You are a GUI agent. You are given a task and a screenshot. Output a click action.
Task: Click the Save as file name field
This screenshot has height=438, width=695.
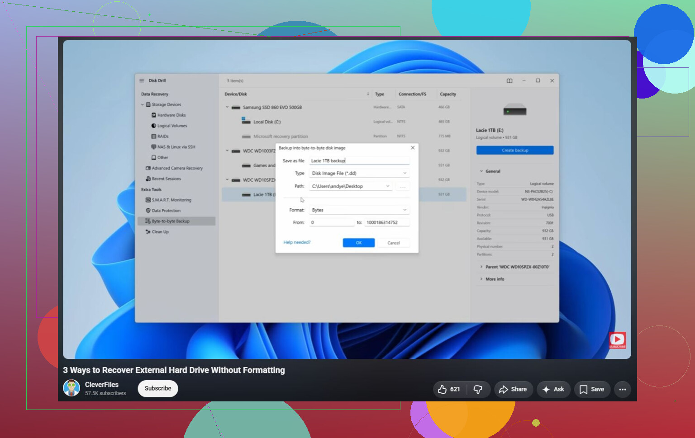point(359,160)
